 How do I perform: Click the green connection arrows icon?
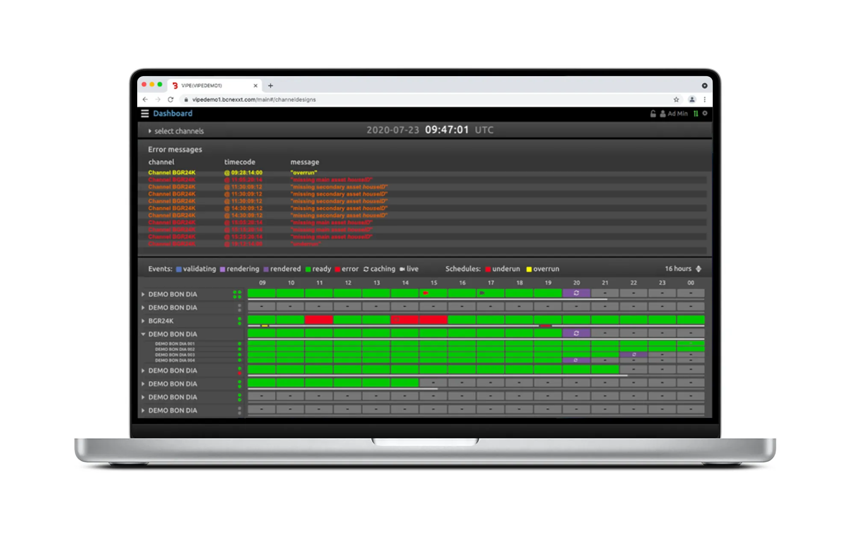click(x=696, y=113)
